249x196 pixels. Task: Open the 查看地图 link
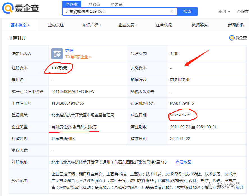click(x=183, y=162)
